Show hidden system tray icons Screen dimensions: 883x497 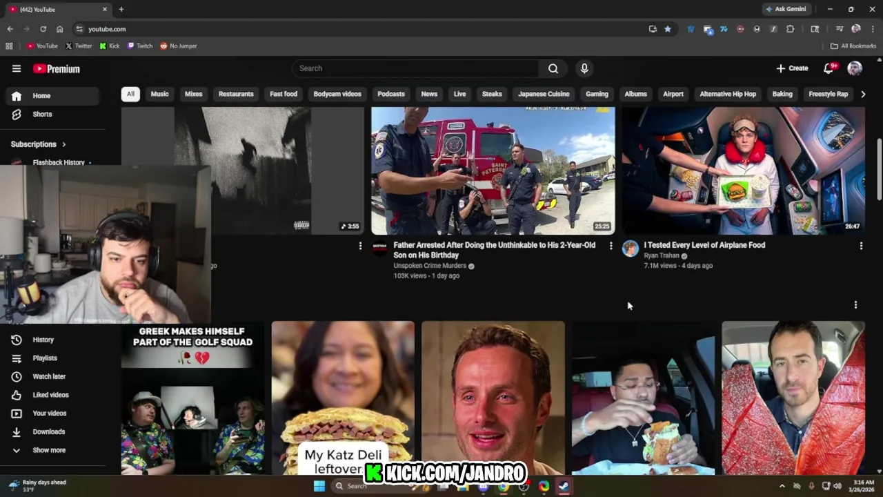(x=782, y=486)
